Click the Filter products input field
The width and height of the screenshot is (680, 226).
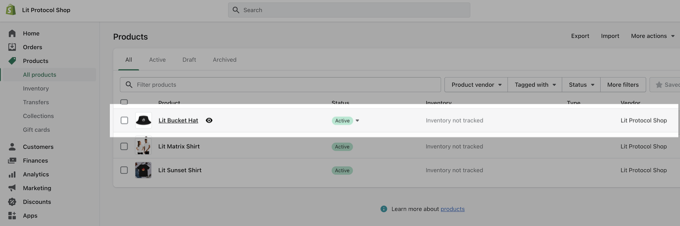click(x=280, y=85)
